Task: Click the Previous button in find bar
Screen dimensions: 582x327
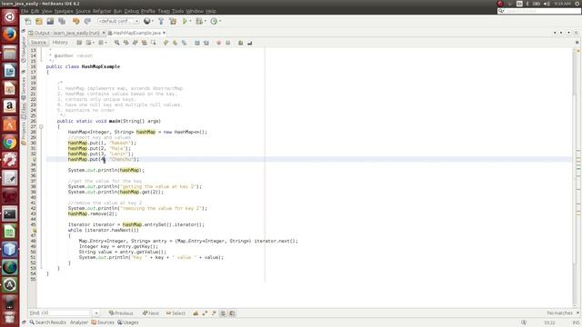Action: pos(121,313)
